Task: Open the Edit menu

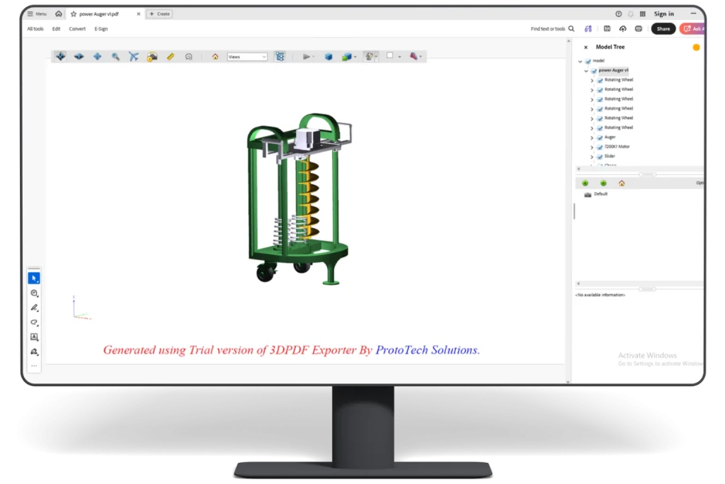Action: point(56,28)
